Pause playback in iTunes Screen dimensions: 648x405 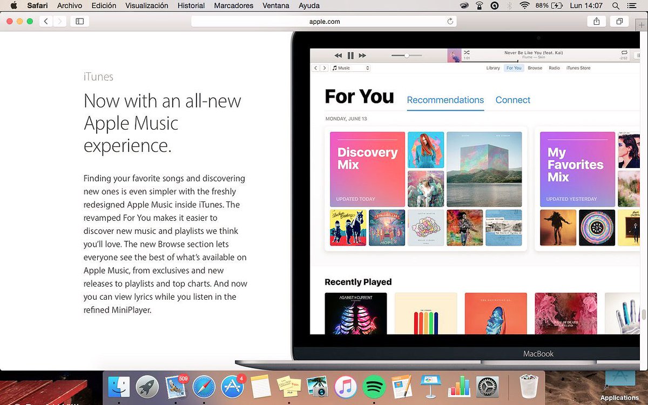coord(350,55)
